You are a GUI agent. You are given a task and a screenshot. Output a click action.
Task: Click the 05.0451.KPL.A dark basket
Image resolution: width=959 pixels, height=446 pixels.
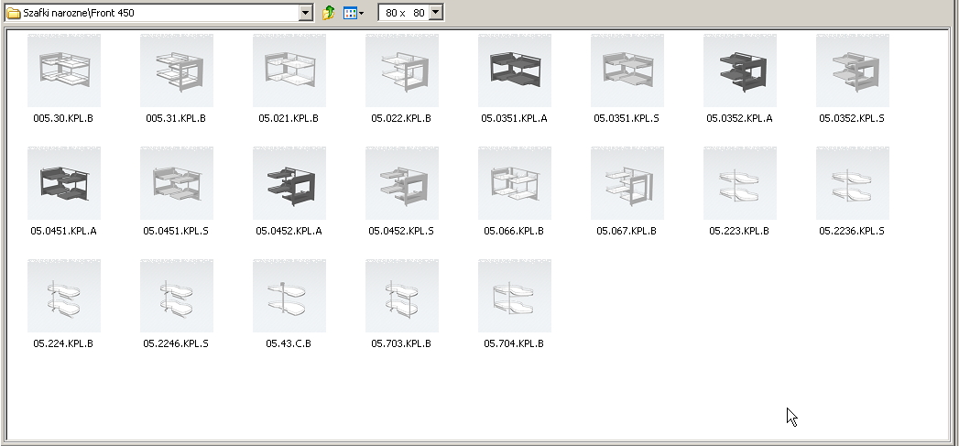63,183
